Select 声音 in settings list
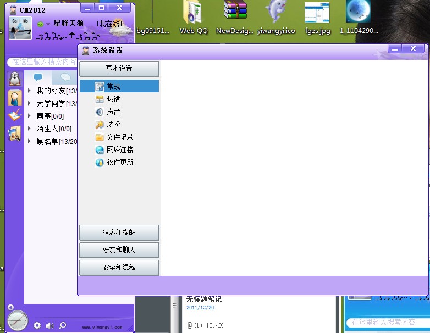This screenshot has height=333, width=430. tap(113, 112)
